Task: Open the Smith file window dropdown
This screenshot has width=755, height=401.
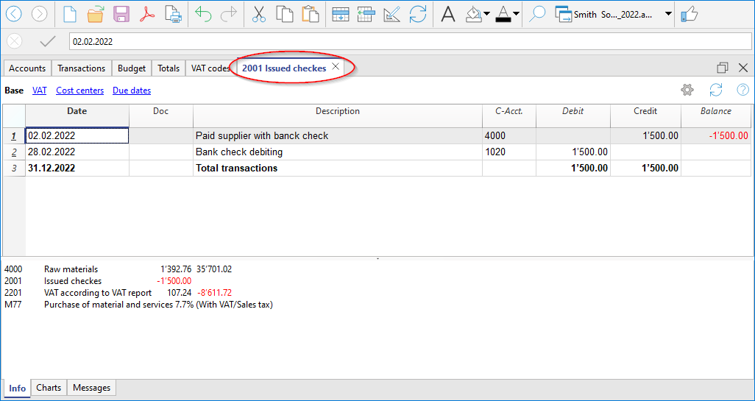Action: tap(668, 14)
